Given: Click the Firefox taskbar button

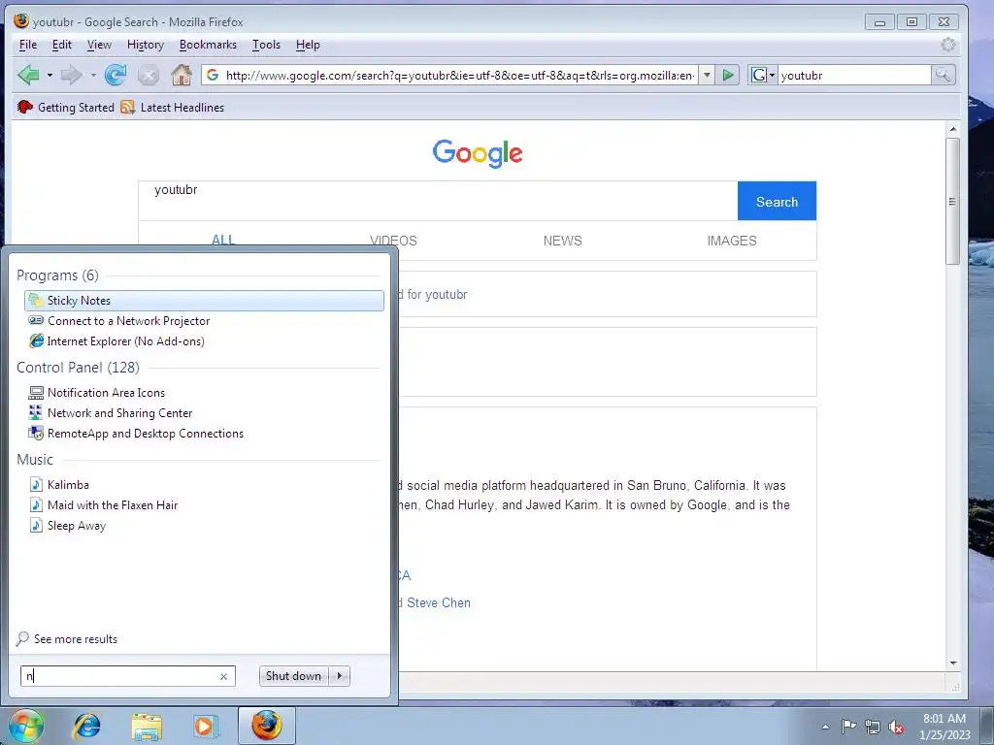Looking at the screenshot, I should 266,726.
